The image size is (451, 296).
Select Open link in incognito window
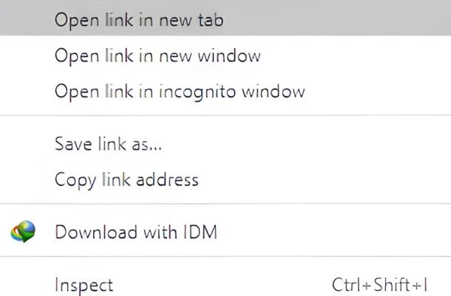point(180,92)
